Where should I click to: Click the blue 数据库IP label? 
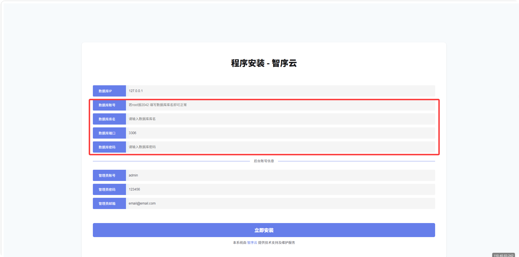tap(109, 91)
